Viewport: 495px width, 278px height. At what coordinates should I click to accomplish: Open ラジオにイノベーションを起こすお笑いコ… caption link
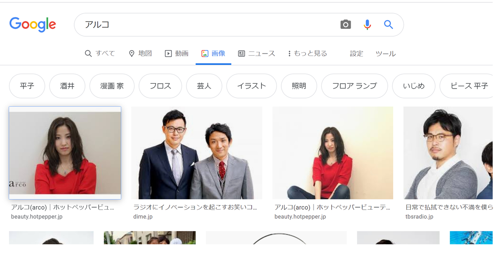coord(195,207)
